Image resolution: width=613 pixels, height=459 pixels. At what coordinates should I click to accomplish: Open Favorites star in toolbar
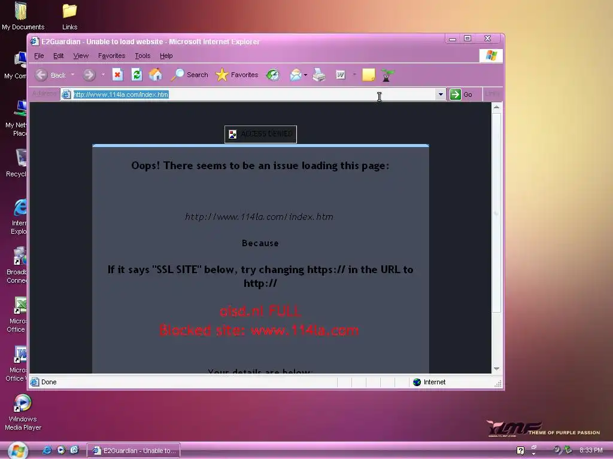237,75
